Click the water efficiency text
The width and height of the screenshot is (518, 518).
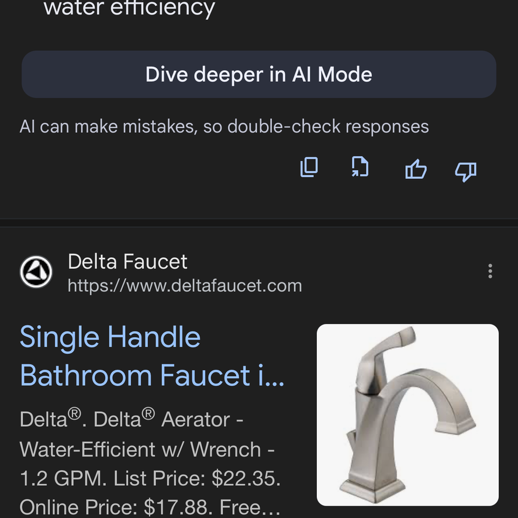coord(130,8)
